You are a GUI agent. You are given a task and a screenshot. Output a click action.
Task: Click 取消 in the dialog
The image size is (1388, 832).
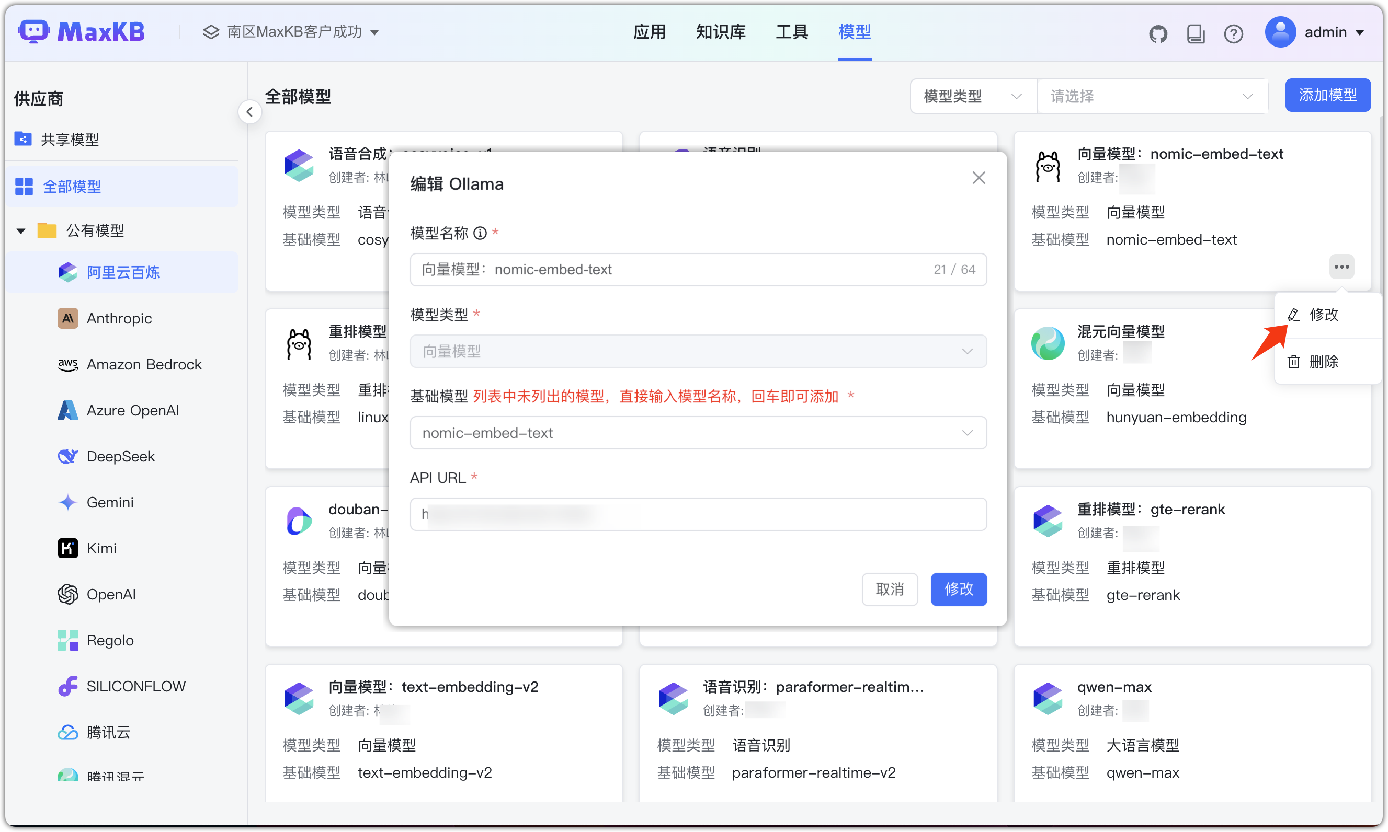click(890, 589)
